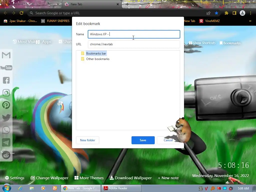The height and width of the screenshot is (192, 256).
Task: Click the New folder button
Action: tap(87, 140)
